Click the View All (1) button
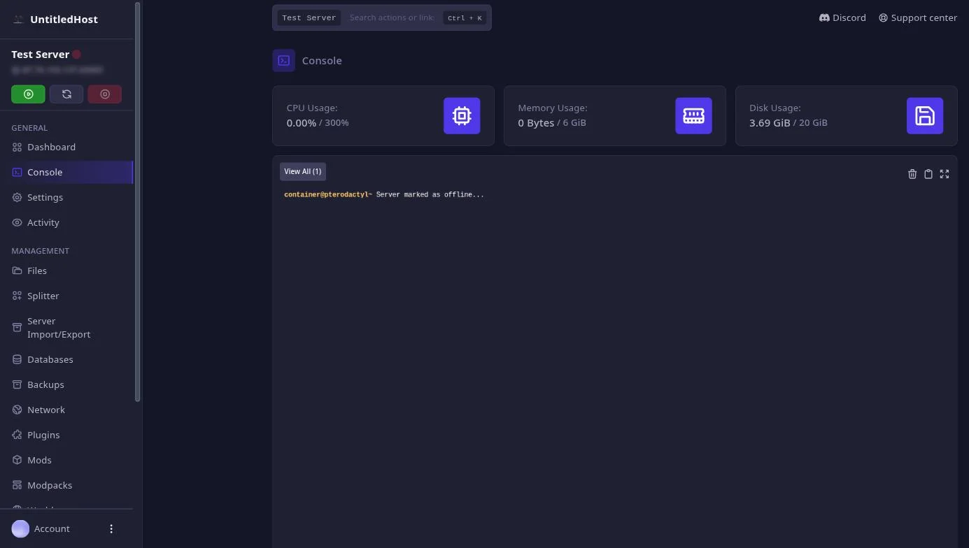The height and width of the screenshot is (548, 969). 303,171
